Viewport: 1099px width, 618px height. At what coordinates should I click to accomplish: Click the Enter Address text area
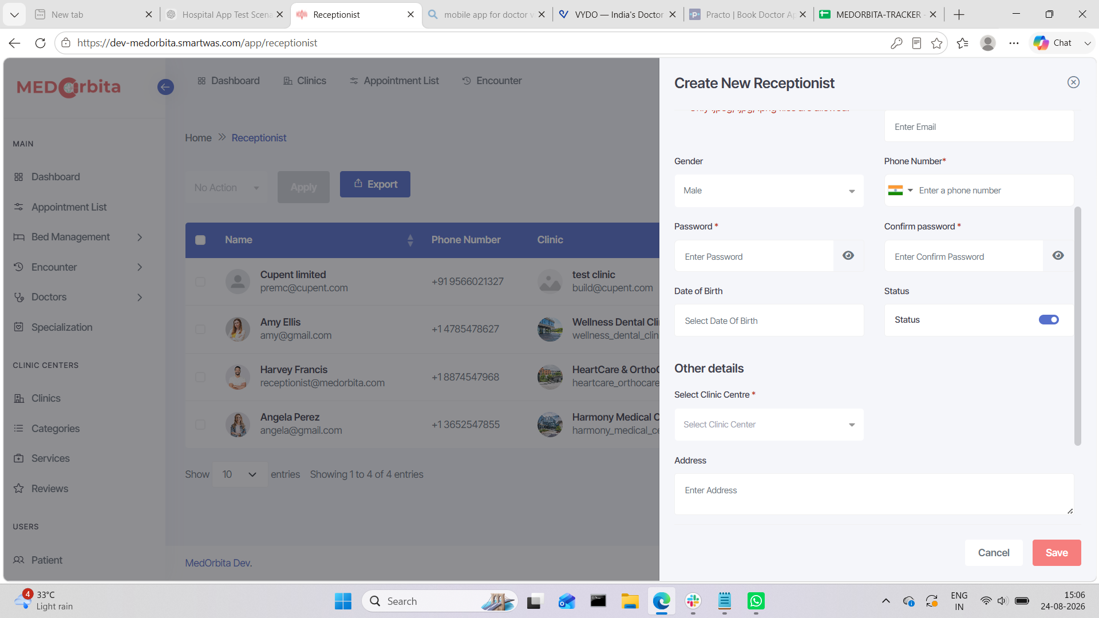(x=874, y=494)
